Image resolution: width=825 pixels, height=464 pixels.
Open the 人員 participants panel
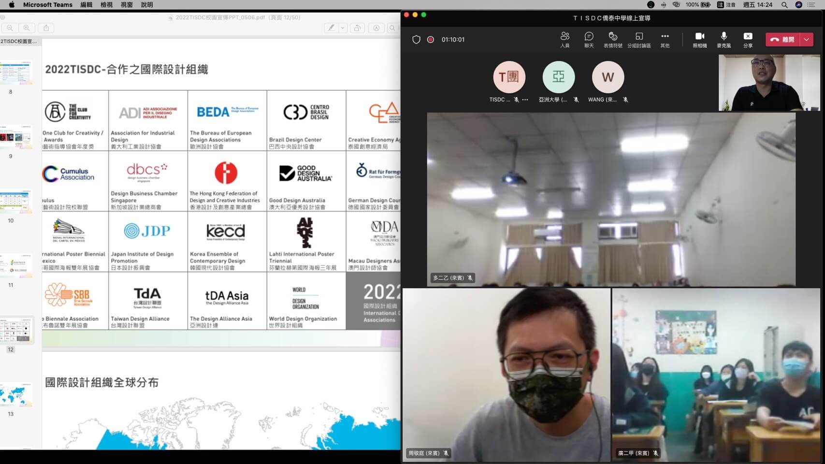564,39
